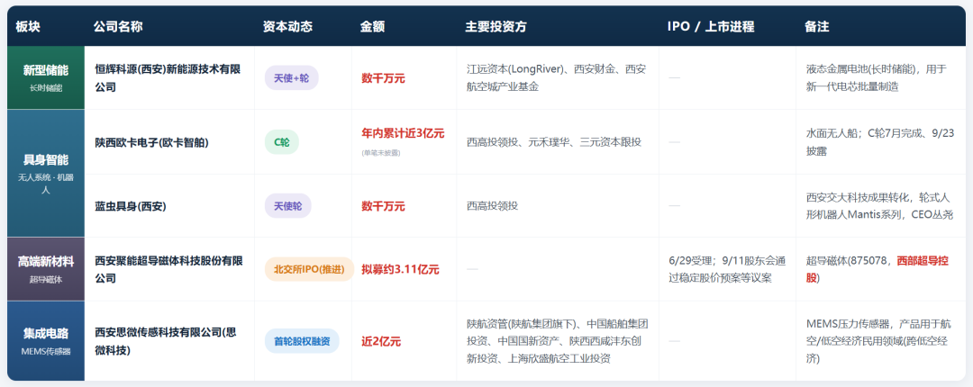Click the 陕航资管(陕航集团旗下) investors cell
Screen dimensions: 973x387
pyautogui.click(x=557, y=341)
